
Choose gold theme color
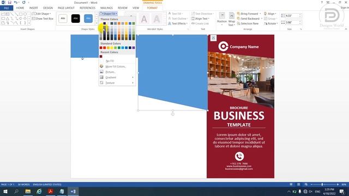pyautogui.click(x=126, y=23)
